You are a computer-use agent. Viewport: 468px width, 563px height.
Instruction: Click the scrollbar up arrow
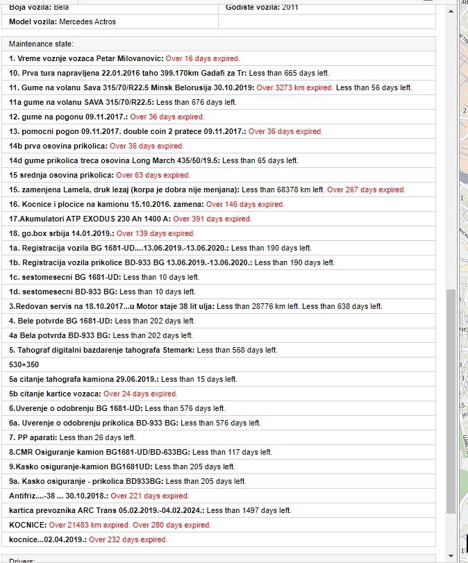point(451,12)
